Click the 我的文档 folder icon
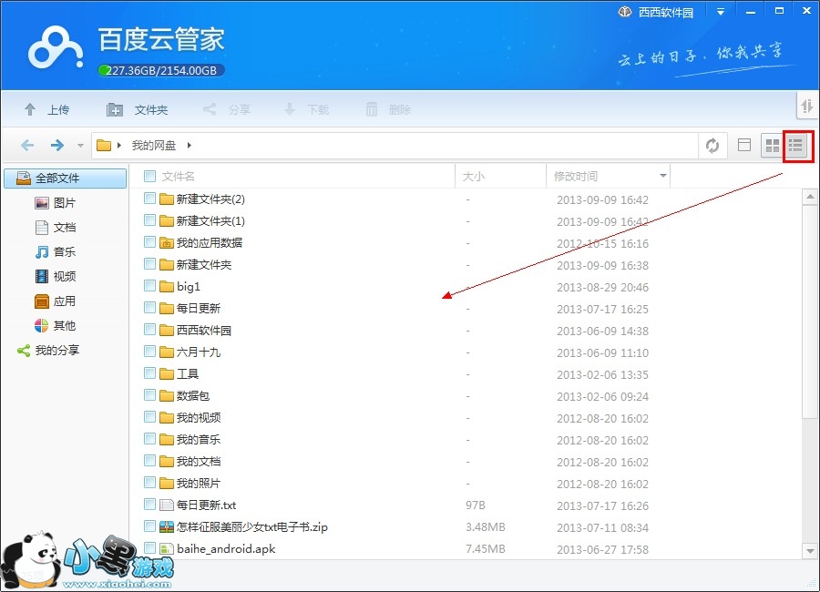 (x=167, y=461)
